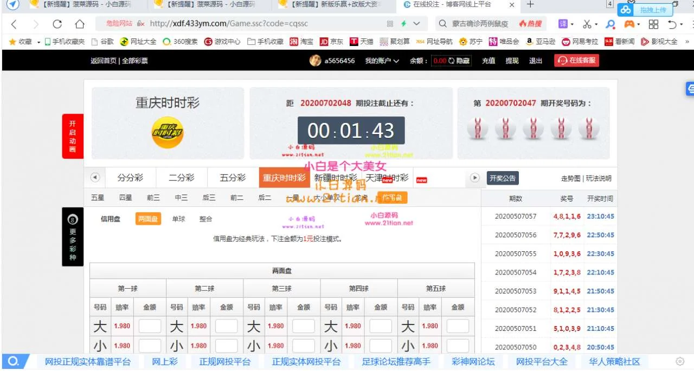Click the browser refresh icon

click(x=57, y=24)
